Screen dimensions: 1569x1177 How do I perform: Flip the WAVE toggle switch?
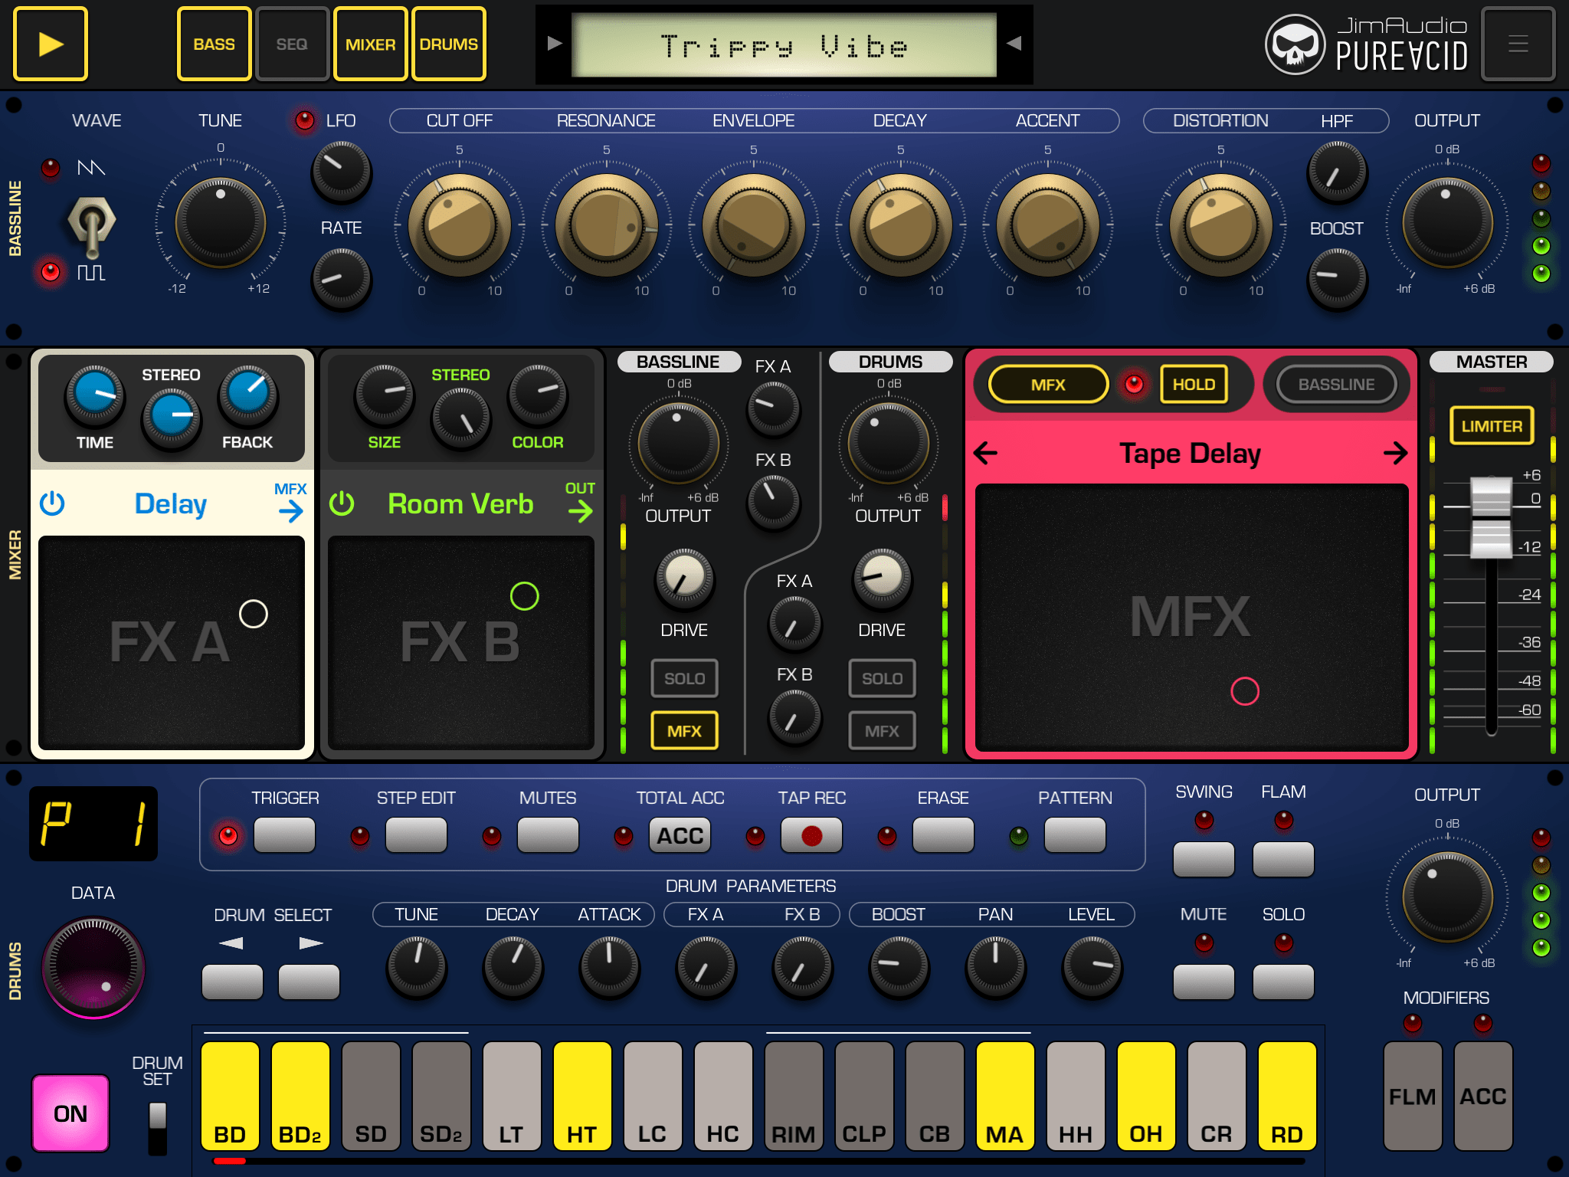[x=92, y=224]
